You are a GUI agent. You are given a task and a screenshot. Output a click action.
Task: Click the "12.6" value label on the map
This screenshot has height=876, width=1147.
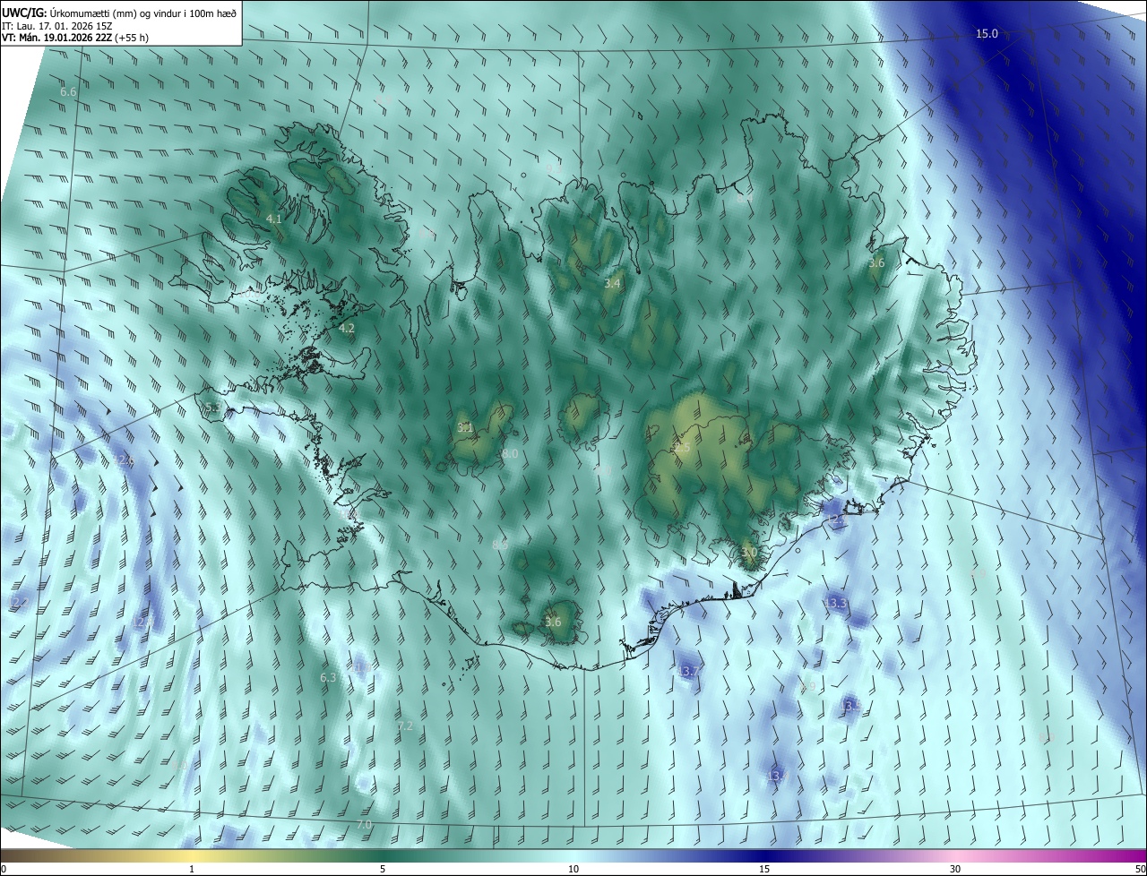[x=124, y=459]
